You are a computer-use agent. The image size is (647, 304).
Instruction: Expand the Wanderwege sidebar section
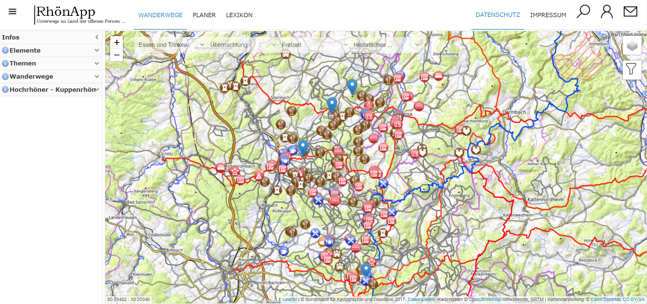(97, 77)
